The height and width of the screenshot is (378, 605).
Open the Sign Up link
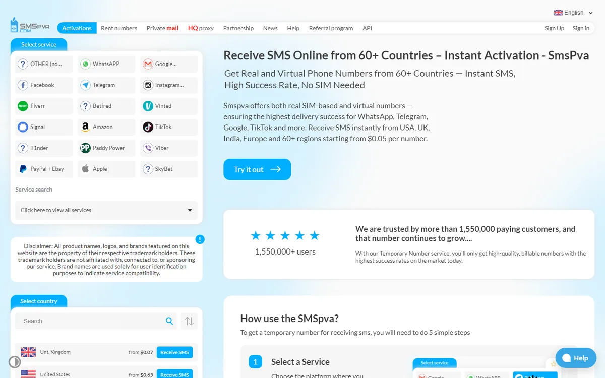click(x=554, y=28)
